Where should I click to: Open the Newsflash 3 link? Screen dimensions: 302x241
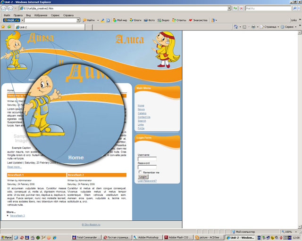pos(17,216)
